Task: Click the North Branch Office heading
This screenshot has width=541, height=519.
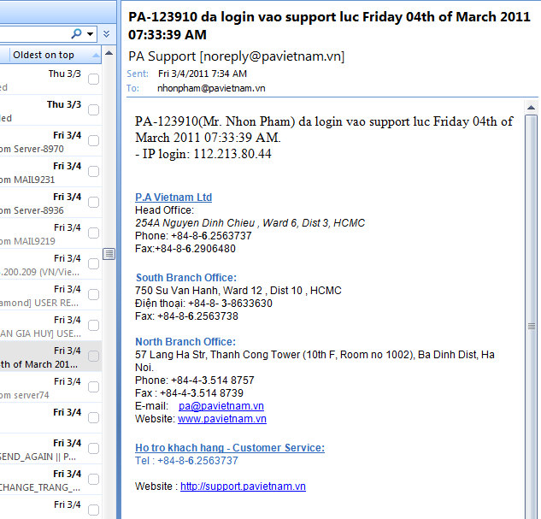Action: 185,342
